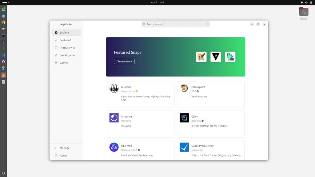Screen dimensions: 315x177
Task: Open the Games section
Action: tap(64, 63)
